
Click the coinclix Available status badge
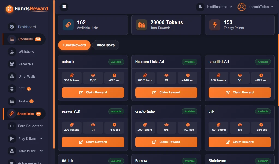[116, 62]
